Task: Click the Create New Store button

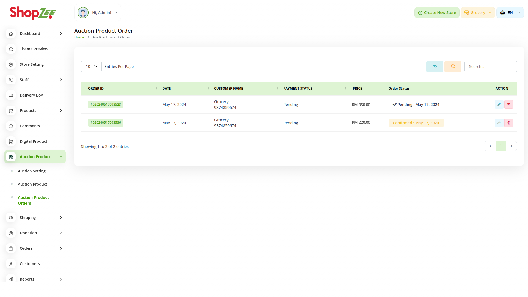Action: [x=437, y=13]
